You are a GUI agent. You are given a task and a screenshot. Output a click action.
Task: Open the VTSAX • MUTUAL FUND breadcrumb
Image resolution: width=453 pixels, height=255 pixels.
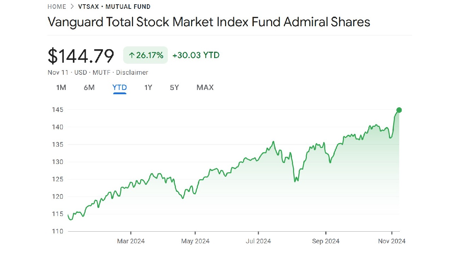[114, 7]
